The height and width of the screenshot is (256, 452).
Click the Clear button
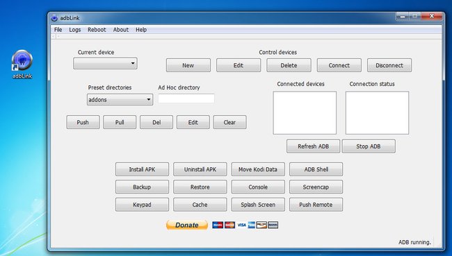(229, 122)
